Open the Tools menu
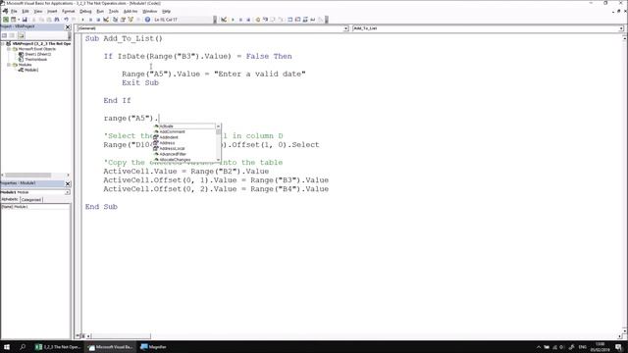This screenshot has width=628, height=353. coord(114,11)
